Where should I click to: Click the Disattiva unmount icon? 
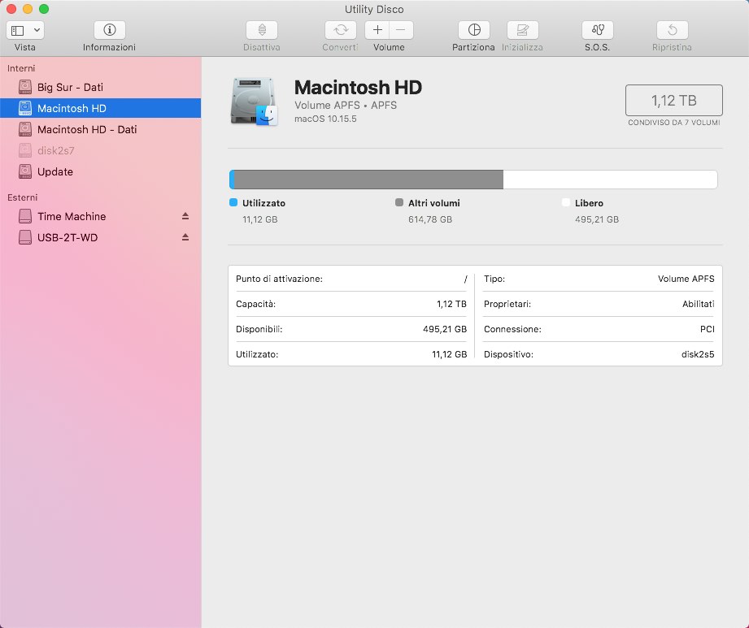[x=262, y=30]
